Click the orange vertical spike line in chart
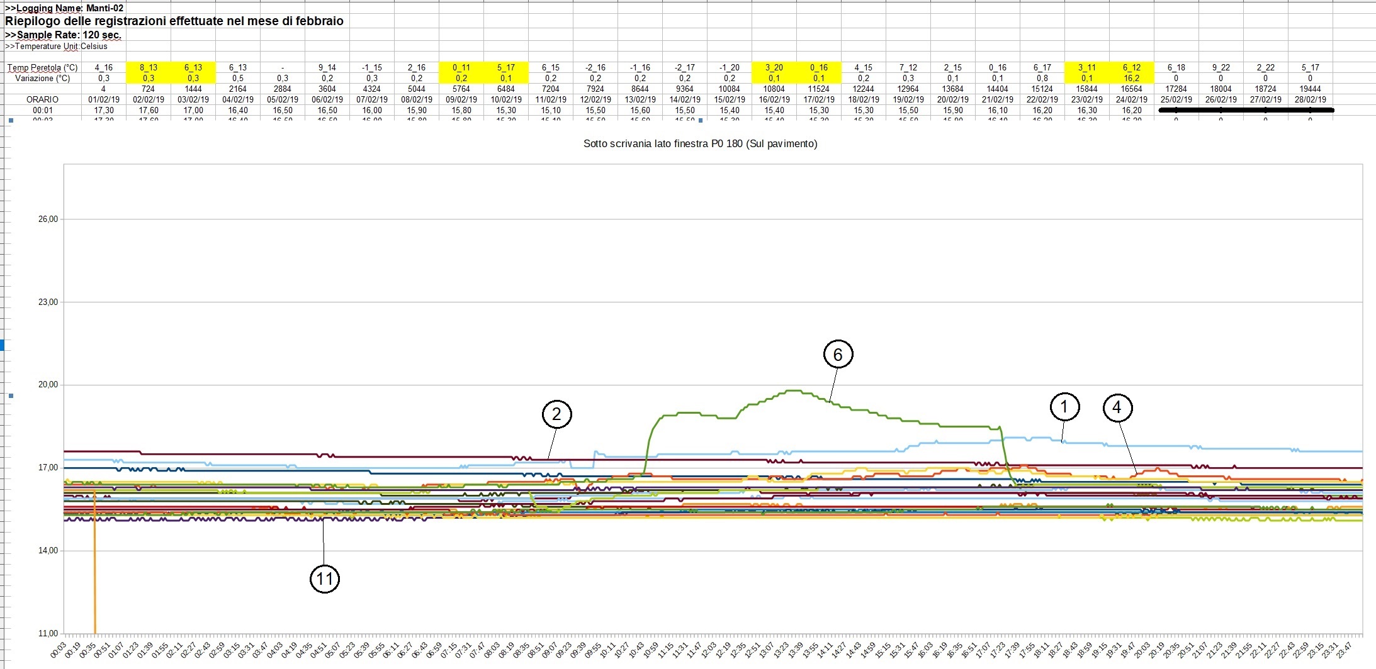1376x669 pixels. [95, 566]
